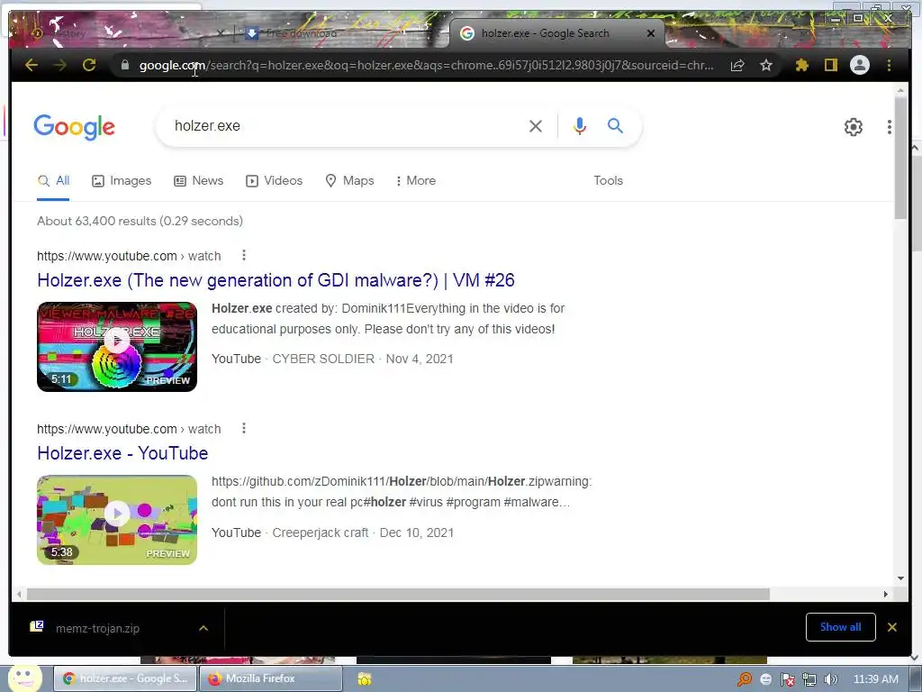The height and width of the screenshot is (692, 922).
Task: Click 'CYBER SOLDIER · Nov 4, 2021' text
Action: pyautogui.click(x=363, y=359)
